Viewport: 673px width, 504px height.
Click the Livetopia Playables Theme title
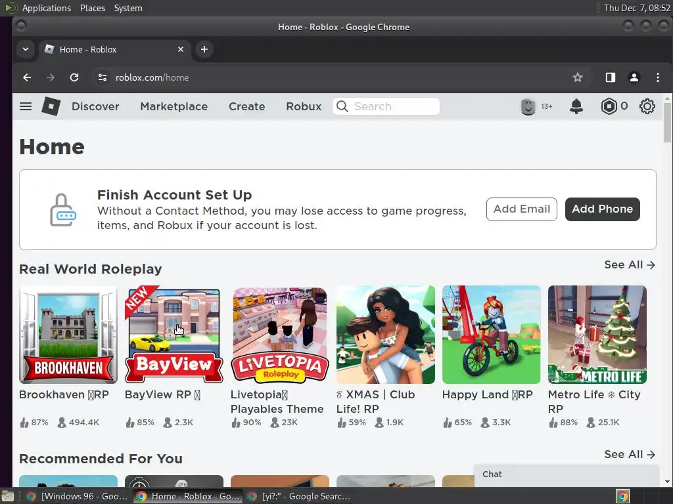pos(277,402)
